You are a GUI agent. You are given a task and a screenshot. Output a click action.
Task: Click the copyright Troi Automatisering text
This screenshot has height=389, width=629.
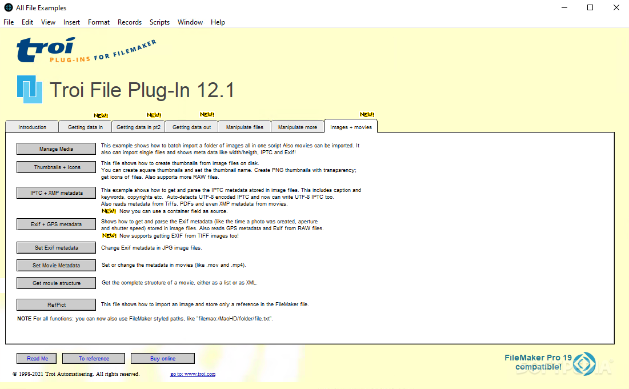[x=76, y=374]
